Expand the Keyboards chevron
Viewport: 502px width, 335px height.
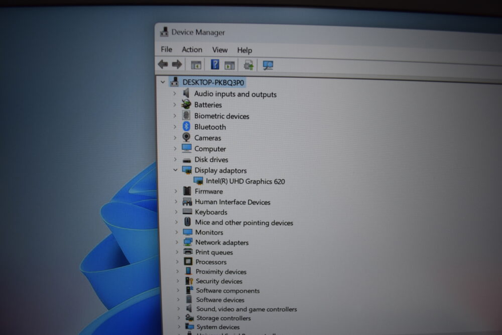pos(176,211)
